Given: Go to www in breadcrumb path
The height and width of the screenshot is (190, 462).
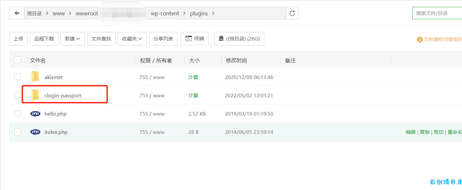Looking at the screenshot, I should point(59,13).
